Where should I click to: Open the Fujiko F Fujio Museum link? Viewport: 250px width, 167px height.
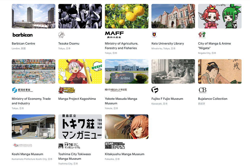point(167,99)
